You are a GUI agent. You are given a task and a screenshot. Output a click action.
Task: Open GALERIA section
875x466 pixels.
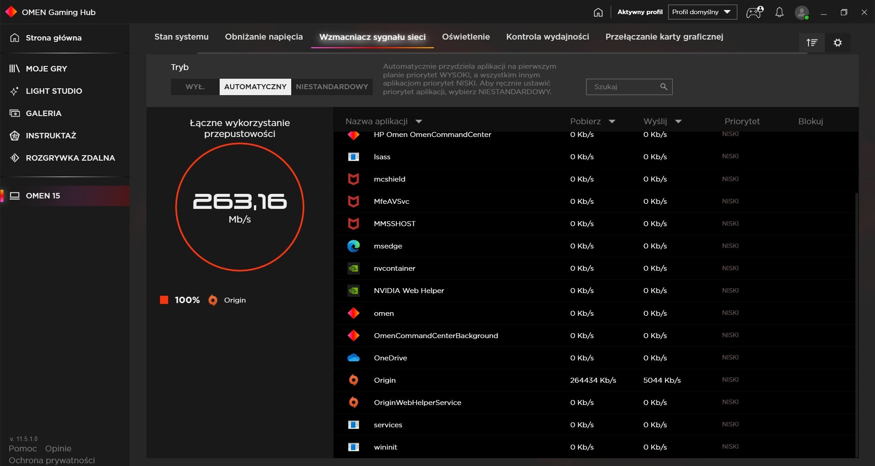[44, 113]
